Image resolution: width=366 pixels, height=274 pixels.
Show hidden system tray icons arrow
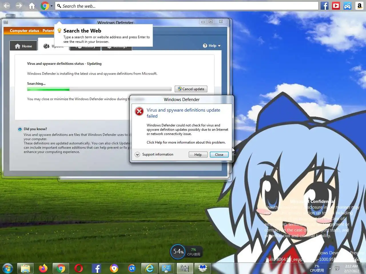tap(330, 269)
